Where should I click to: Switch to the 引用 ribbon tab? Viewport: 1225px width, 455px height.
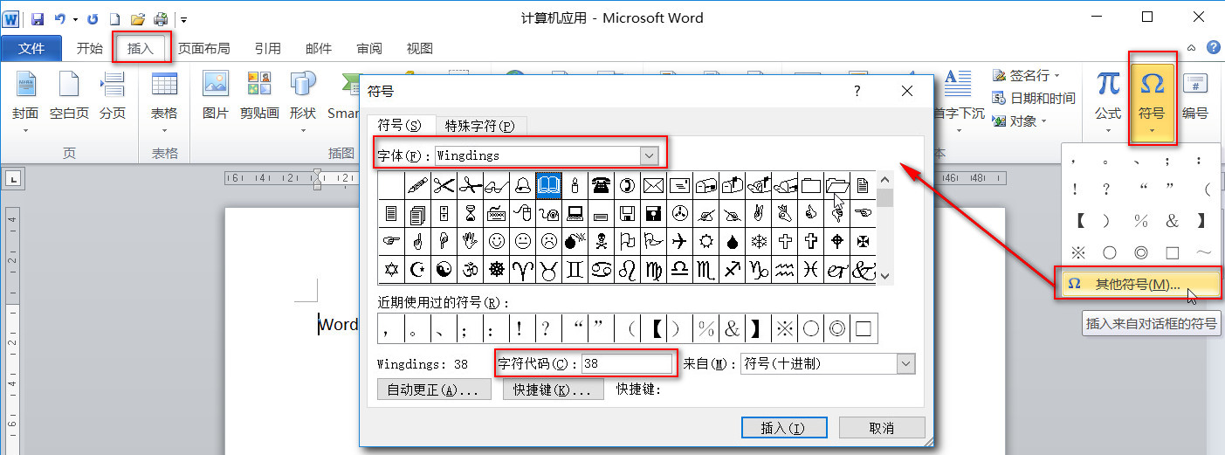pyautogui.click(x=267, y=49)
